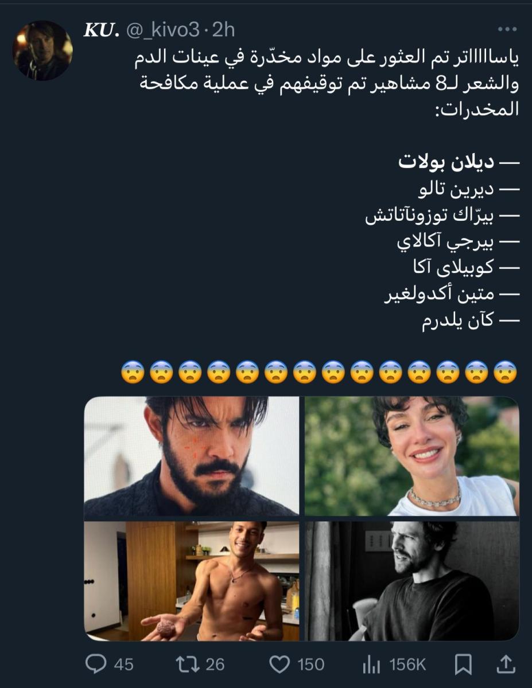
Task: Select the 45 replies count
Action: tap(123, 665)
